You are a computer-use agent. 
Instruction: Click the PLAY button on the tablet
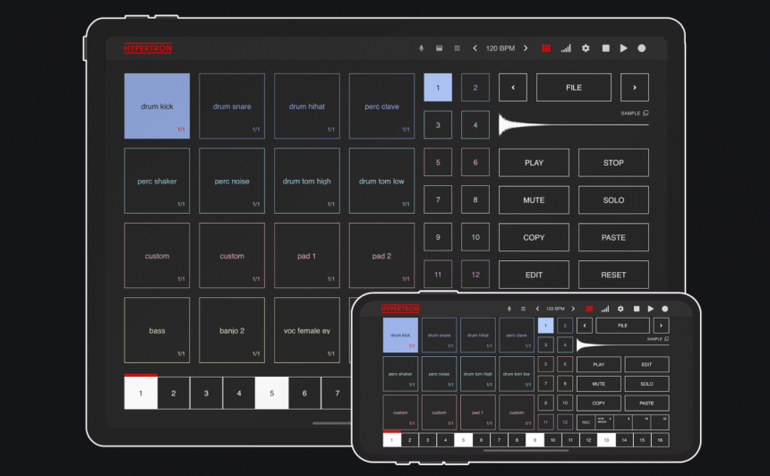tap(534, 163)
